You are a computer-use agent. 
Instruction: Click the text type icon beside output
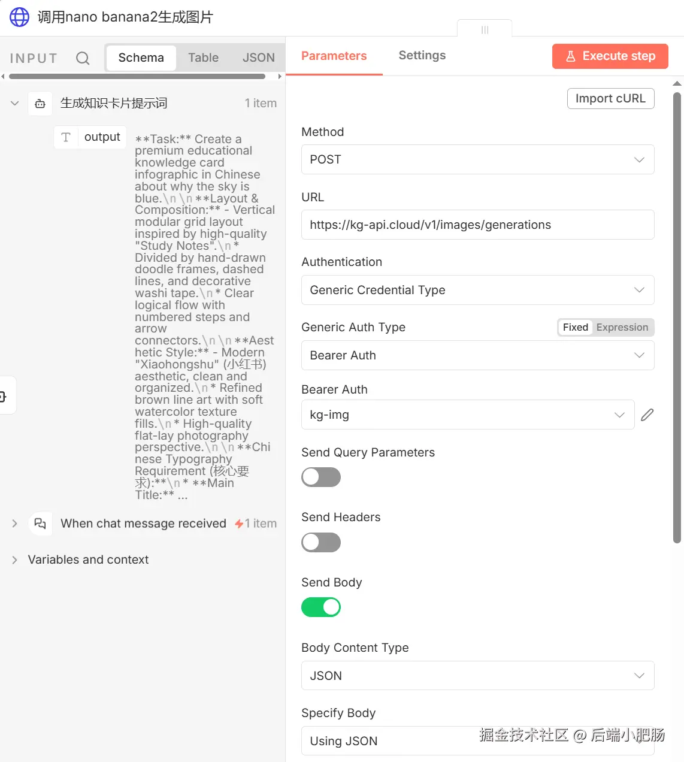click(66, 137)
